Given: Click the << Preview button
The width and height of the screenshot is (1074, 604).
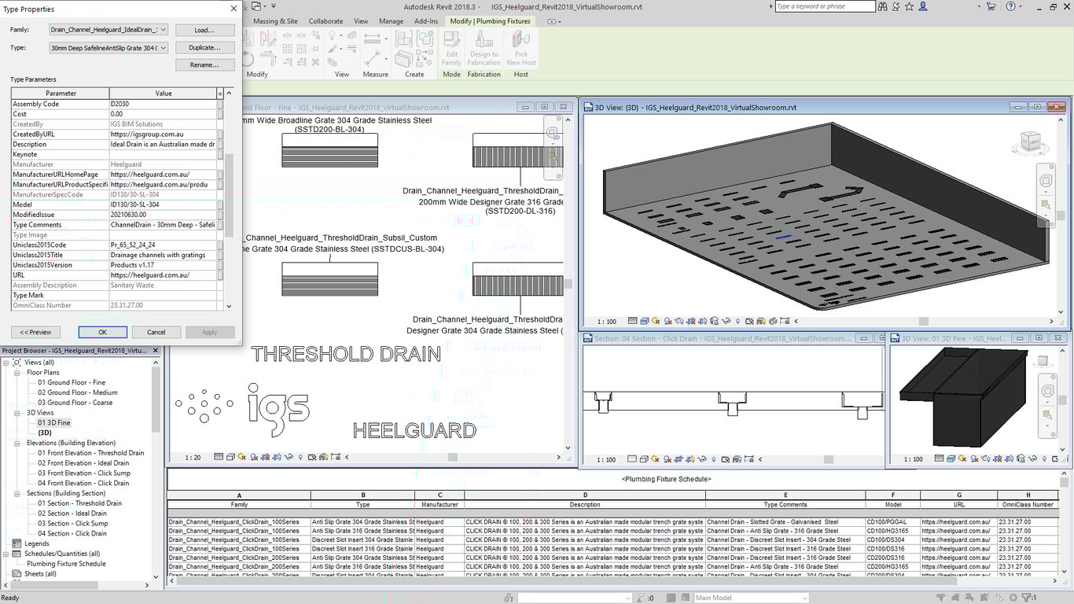Looking at the screenshot, I should [35, 332].
